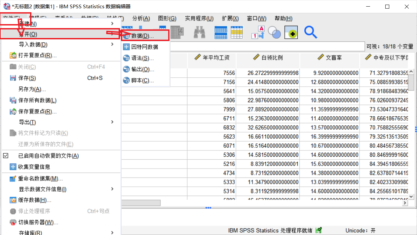Click 重命名数据集(M) menu entry
The image size is (417, 235).
(60, 178)
